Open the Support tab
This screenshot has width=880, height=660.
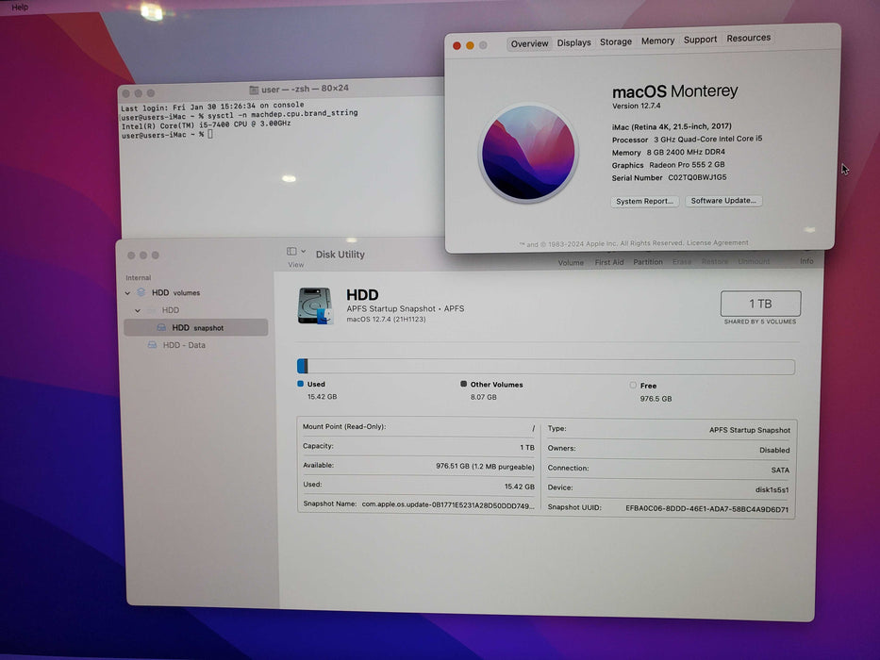[x=700, y=40]
